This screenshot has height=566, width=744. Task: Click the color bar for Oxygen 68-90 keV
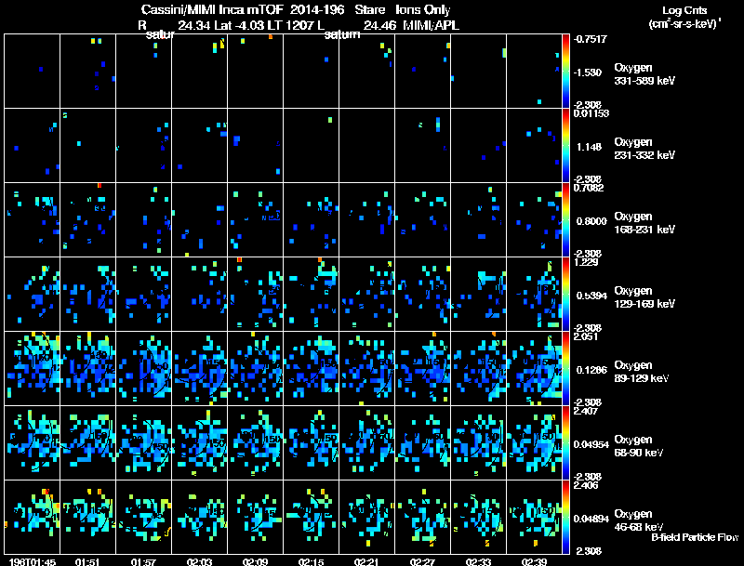(x=566, y=443)
